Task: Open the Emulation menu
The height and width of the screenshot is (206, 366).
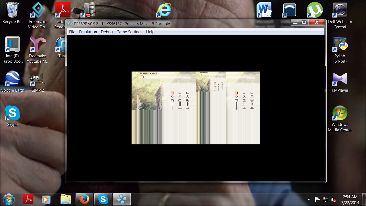Action: pos(88,32)
